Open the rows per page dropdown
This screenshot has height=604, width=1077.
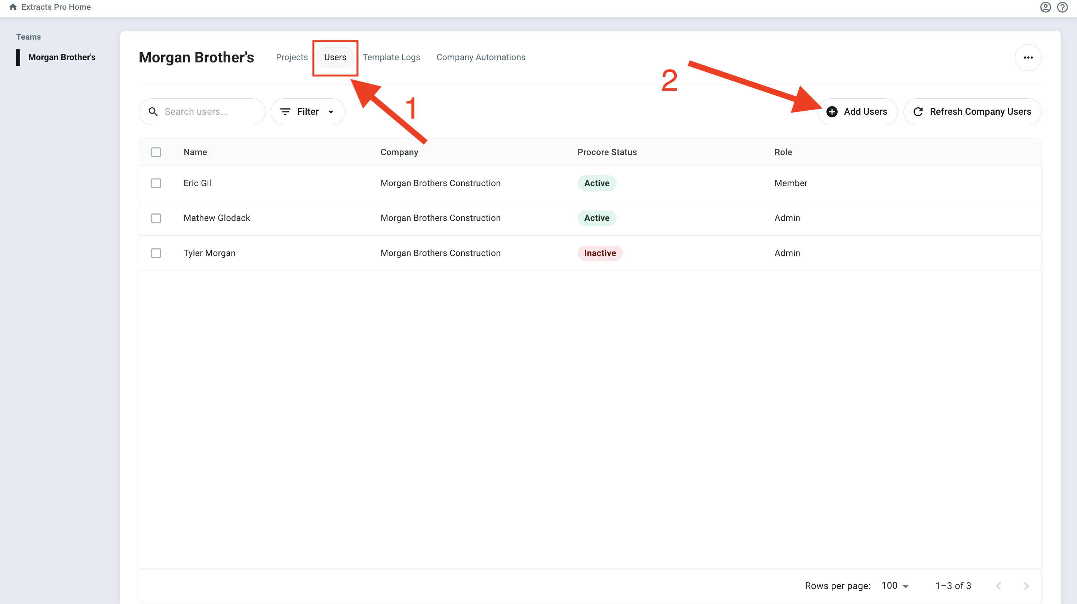pyautogui.click(x=895, y=586)
